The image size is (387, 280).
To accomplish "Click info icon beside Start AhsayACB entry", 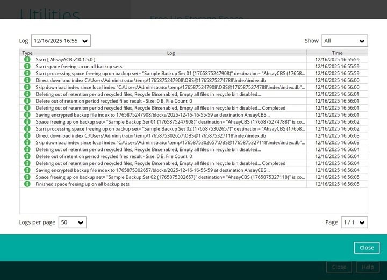I will (x=27, y=60).
